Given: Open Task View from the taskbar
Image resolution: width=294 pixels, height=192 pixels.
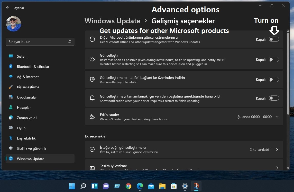Looking at the screenshot, I should (95, 186).
